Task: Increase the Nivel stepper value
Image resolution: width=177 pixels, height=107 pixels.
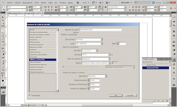Action: [118, 43]
